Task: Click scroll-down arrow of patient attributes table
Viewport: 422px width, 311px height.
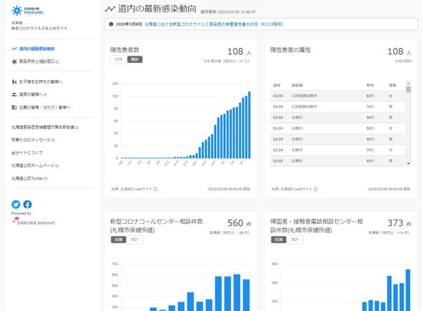Action: pos(408,163)
